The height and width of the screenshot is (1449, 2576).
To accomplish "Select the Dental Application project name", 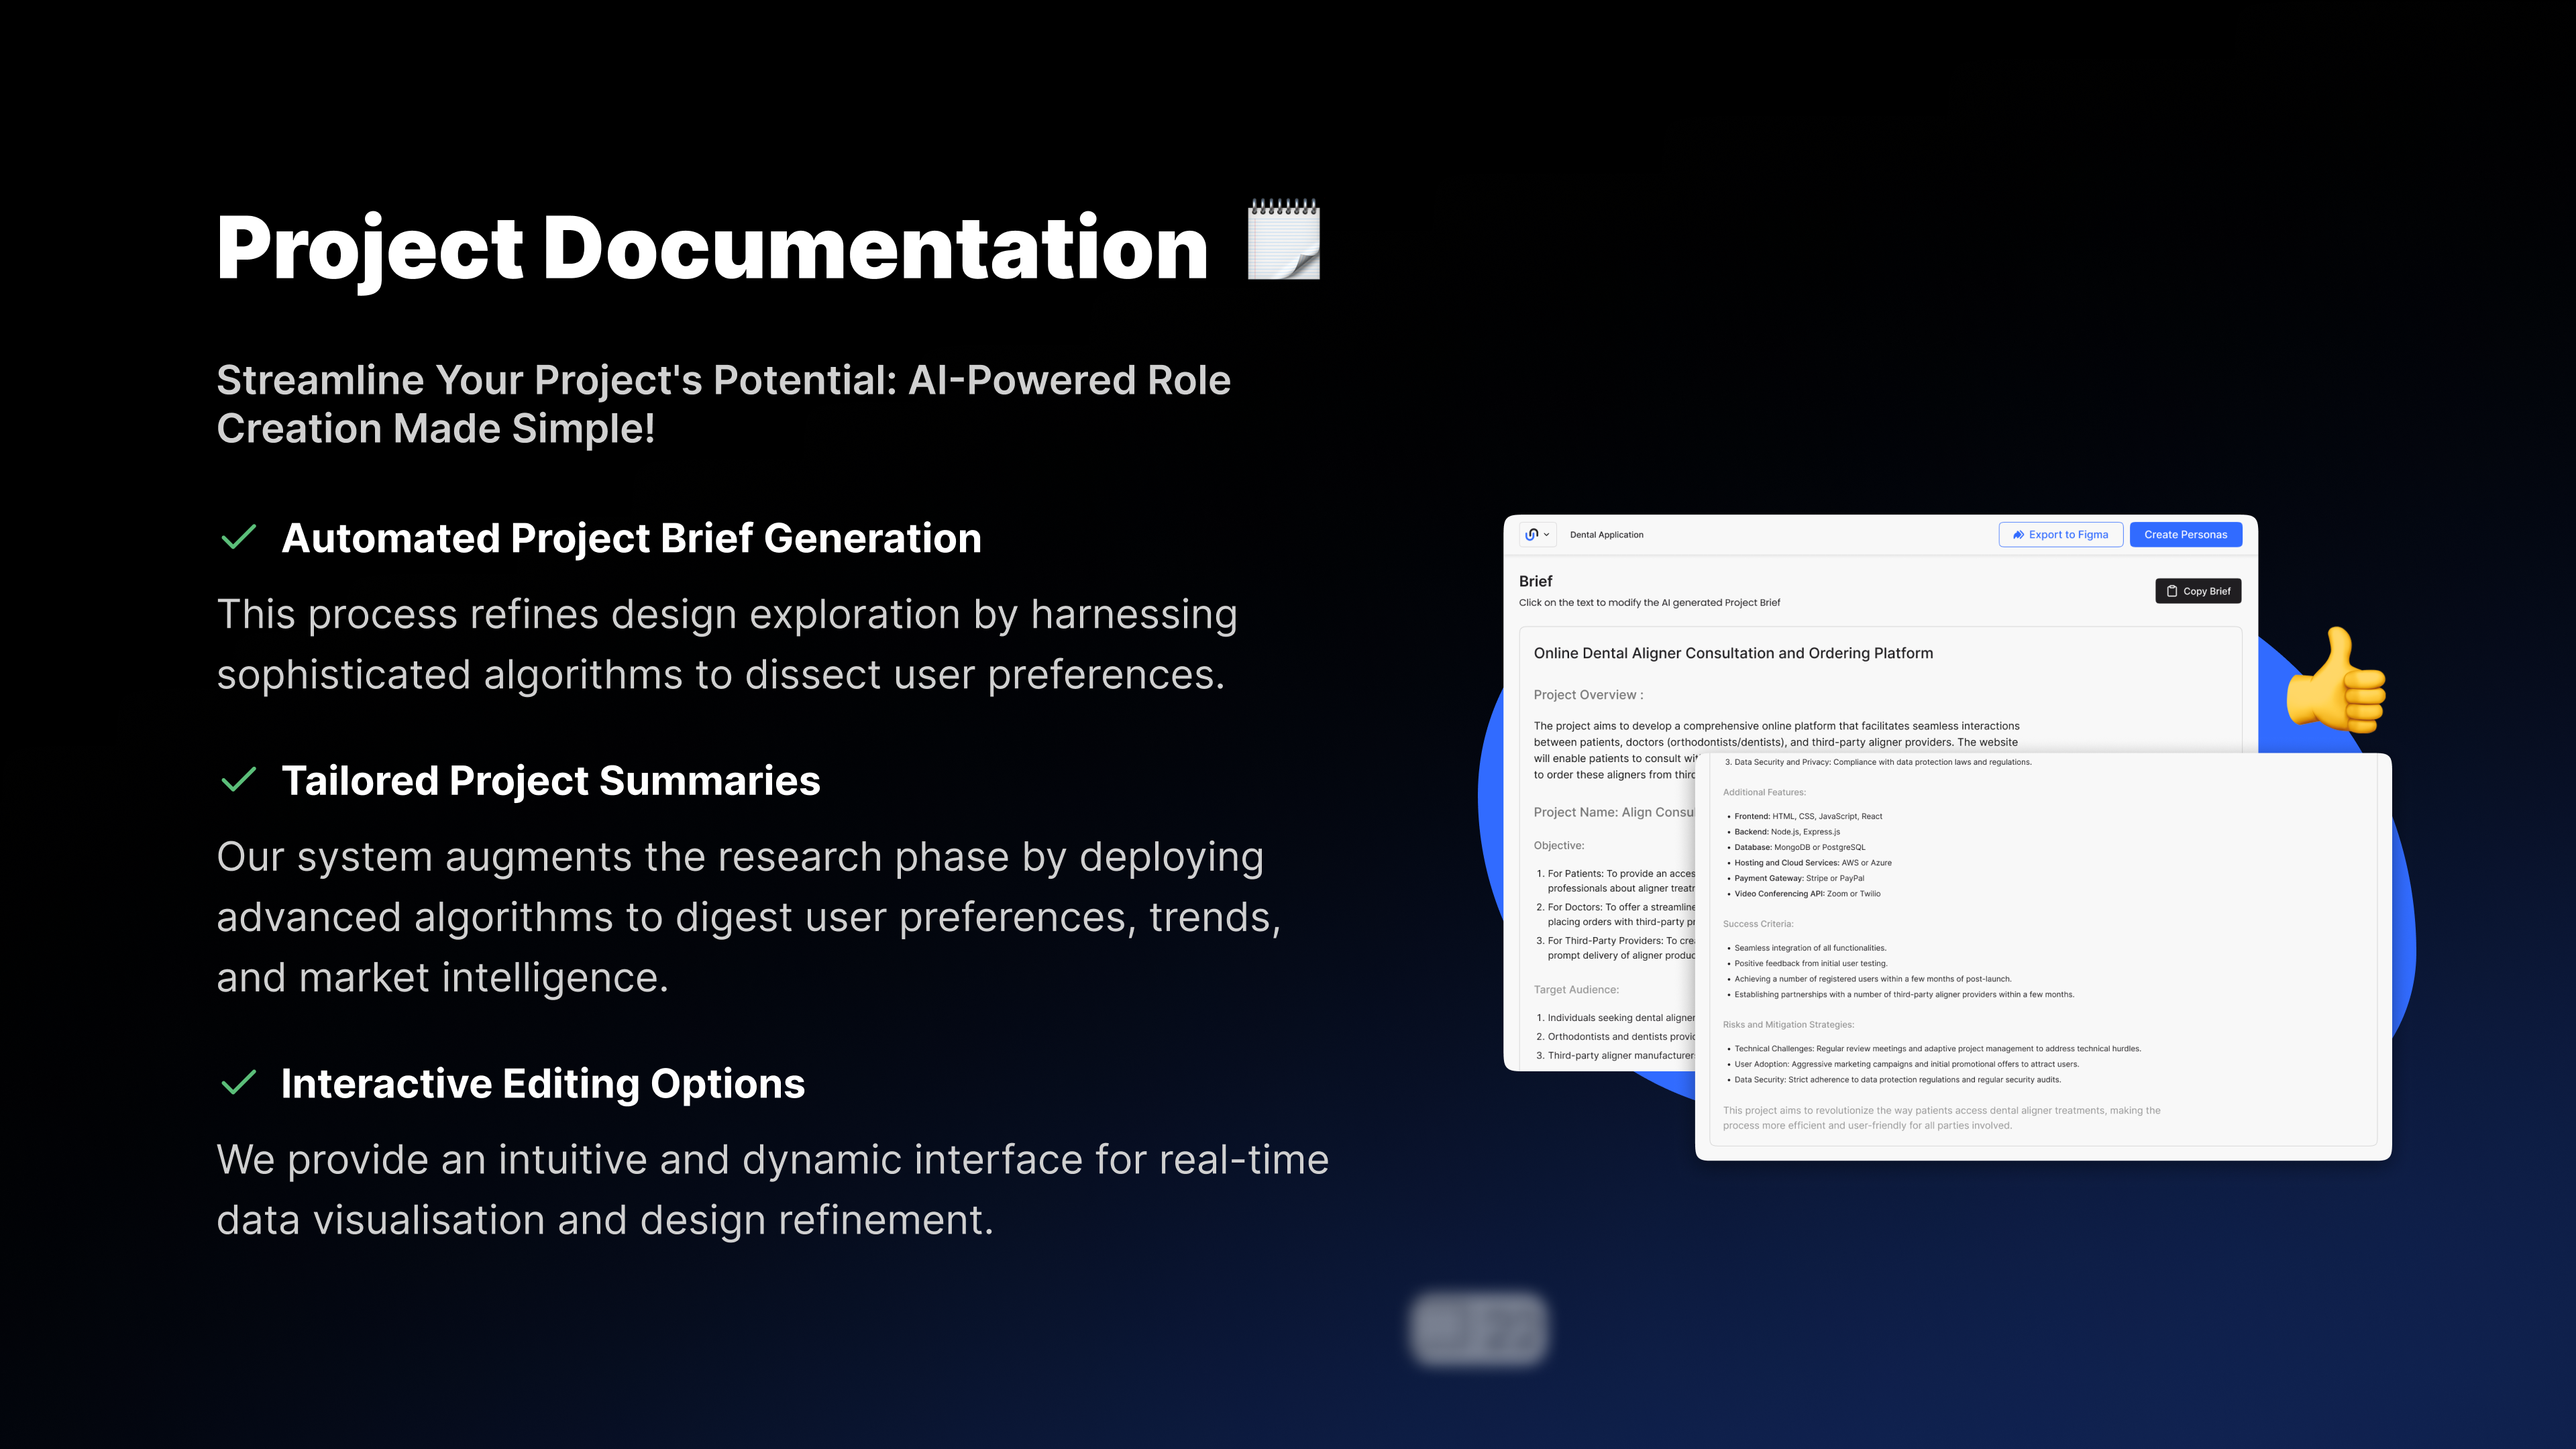I will point(1606,534).
